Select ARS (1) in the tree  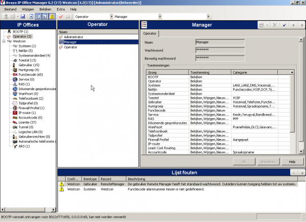coord(24,146)
